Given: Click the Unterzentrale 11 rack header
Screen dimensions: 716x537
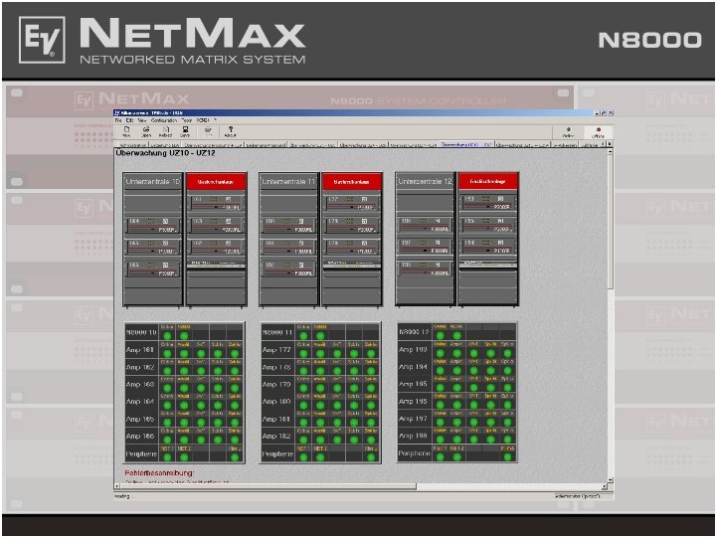Looking at the screenshot, I should 288,181.
